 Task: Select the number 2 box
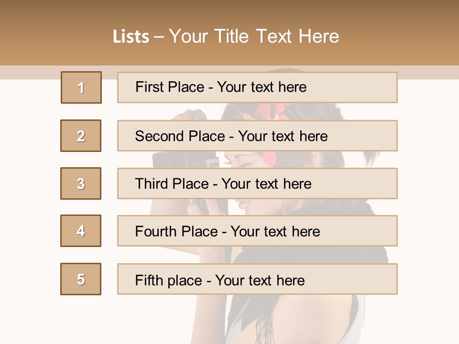point(81,136)
